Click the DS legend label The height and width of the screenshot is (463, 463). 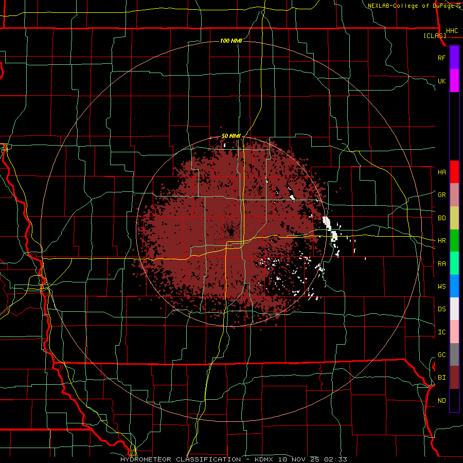(x=441, y=309)
